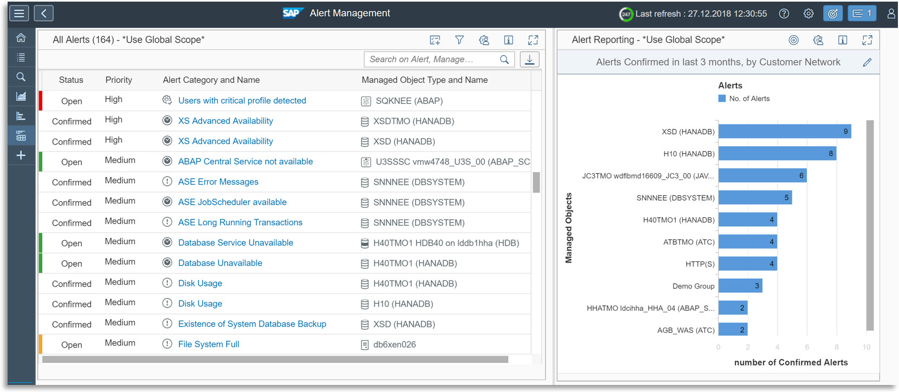This screenshot has height=392, width=899.
Task: Download the alert list
Action: (529, 60)
